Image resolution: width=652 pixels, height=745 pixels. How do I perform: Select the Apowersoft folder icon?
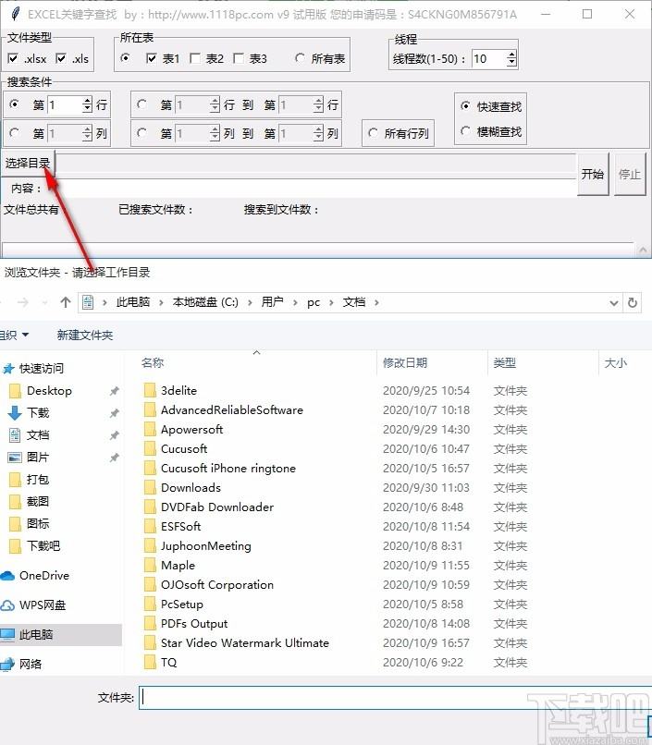(x=150, y=430)
